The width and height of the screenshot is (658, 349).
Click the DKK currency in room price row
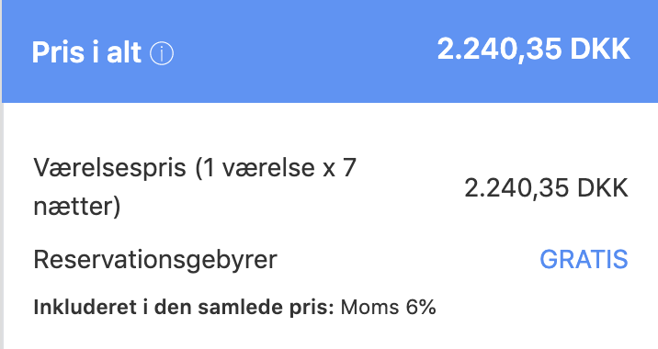[x=603, y=187]
